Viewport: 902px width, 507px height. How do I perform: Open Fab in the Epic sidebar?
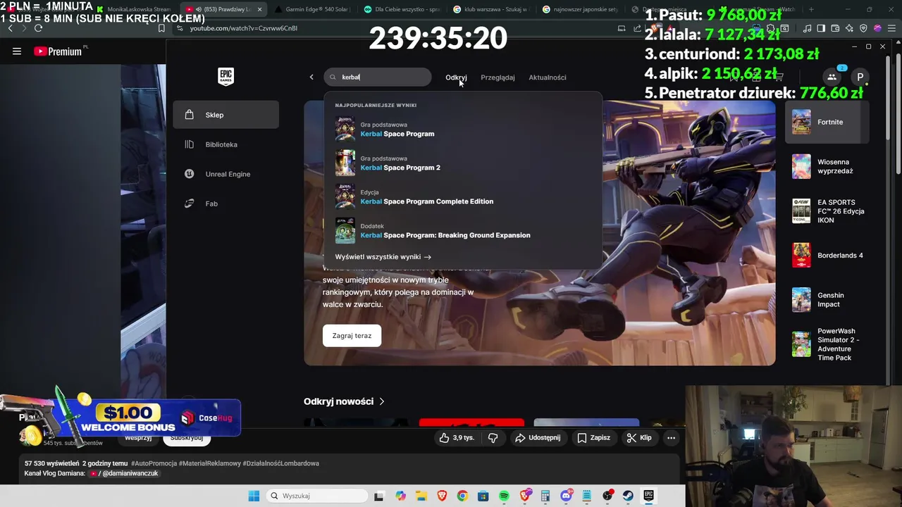point(225,204)
